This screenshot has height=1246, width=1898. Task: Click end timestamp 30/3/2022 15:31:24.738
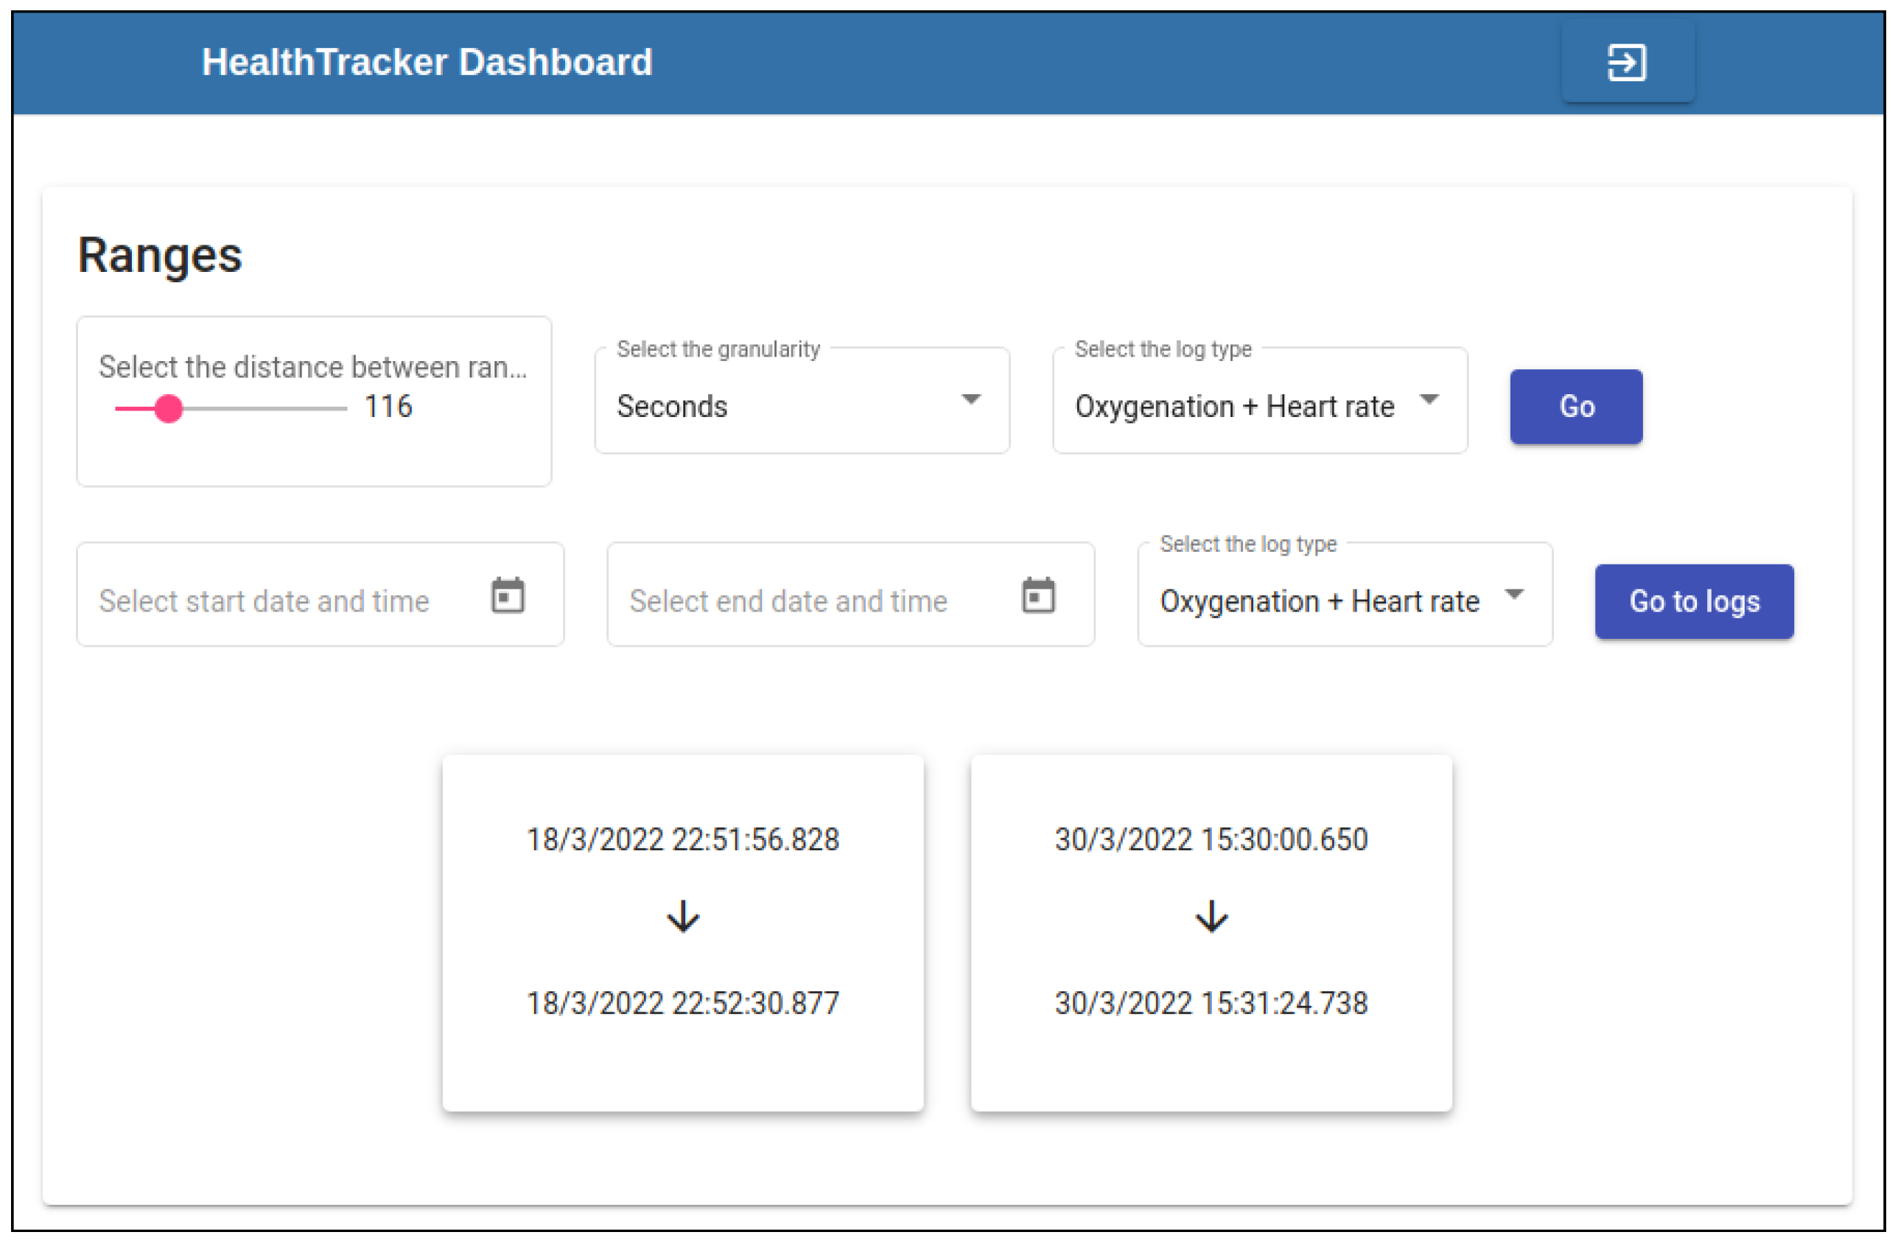[1211, 1003]
